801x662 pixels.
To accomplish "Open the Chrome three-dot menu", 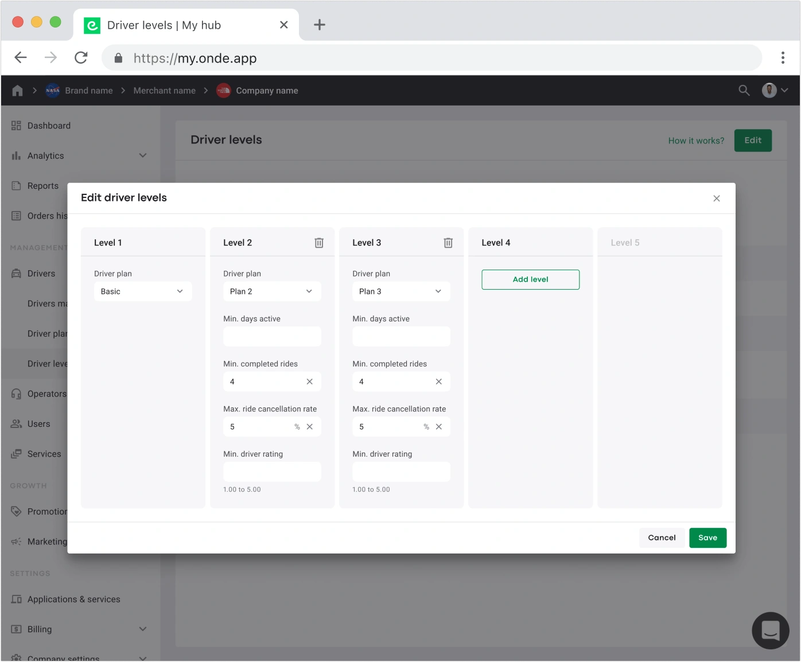I will [782, 58].
